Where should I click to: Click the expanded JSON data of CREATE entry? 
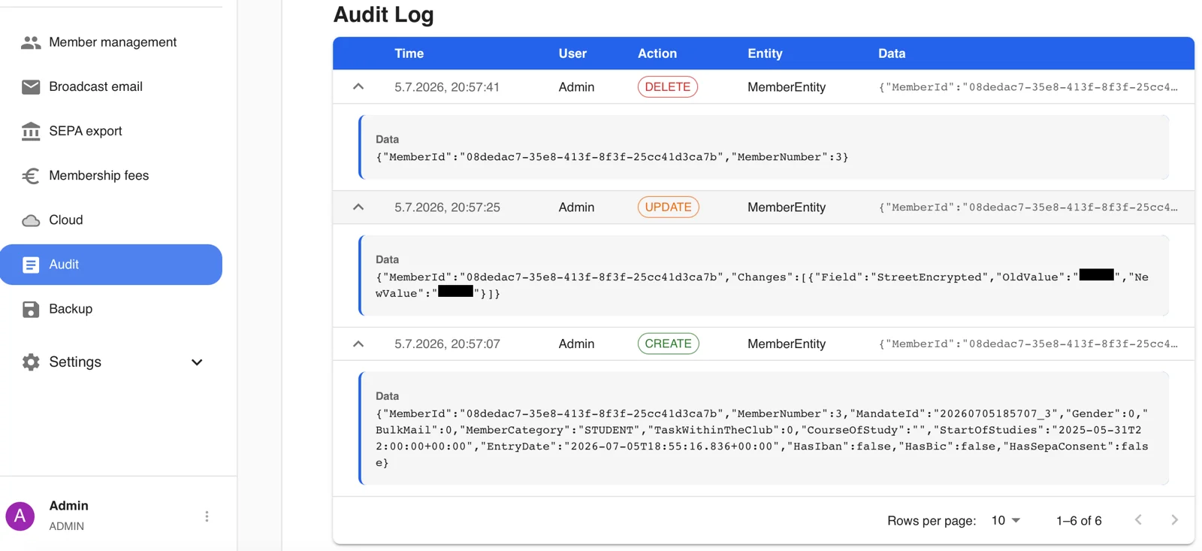point(763,438)
